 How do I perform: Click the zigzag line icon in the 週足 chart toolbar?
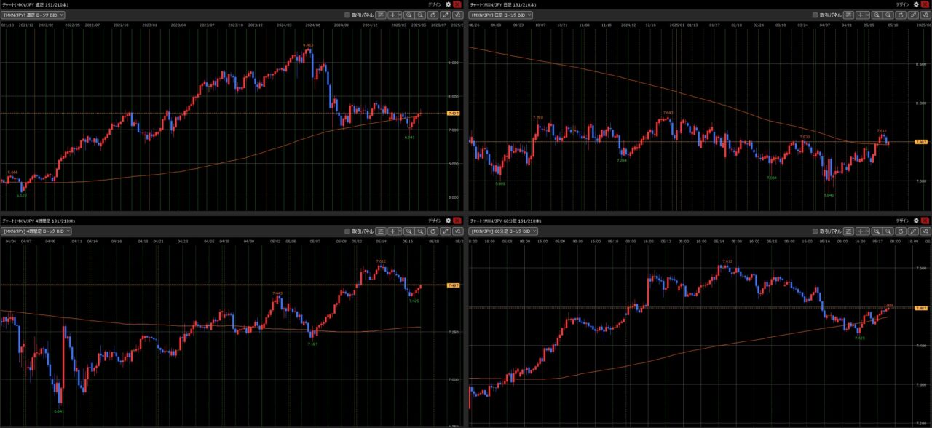click(457, 15)
